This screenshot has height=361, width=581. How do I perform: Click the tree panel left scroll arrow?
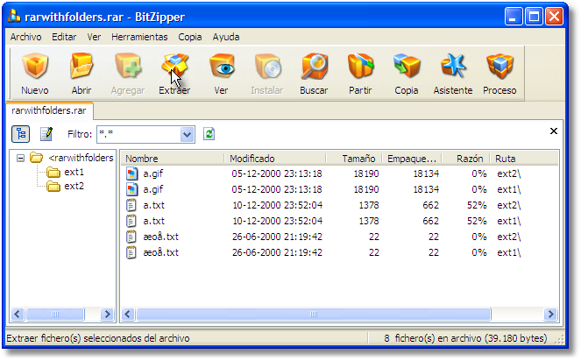click(18, 315)
